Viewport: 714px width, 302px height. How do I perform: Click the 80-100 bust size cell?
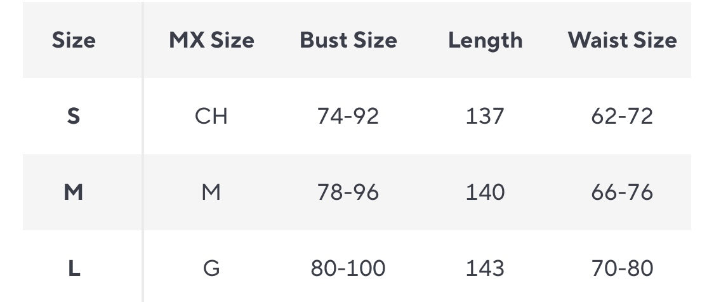348,268
